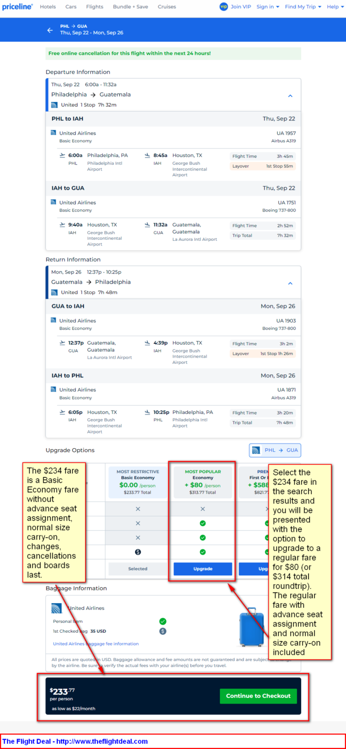Click United logo in Philadelphia to Guatemala summary

(54, 105)
